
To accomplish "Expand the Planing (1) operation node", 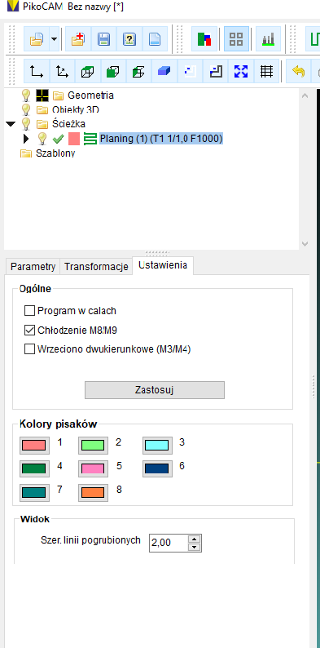I will coord(26,139).
